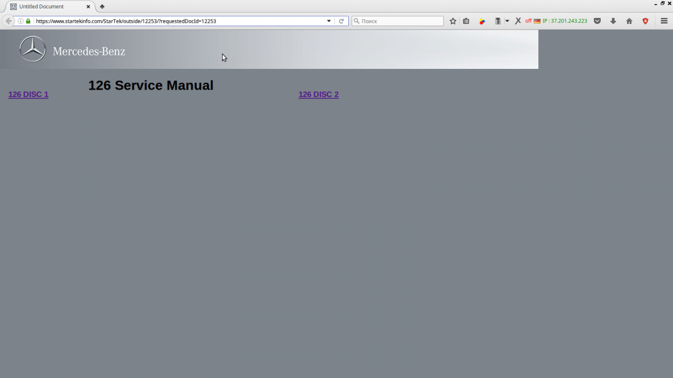Click the Untitled Document tab favicon
The width and height of the screenshot is (673, 378).
[13, 7]
